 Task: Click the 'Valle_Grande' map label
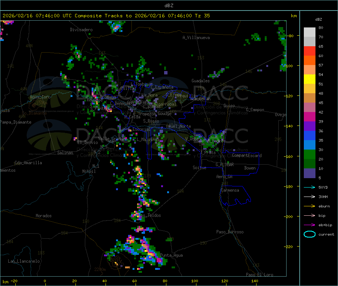point(112,138)
